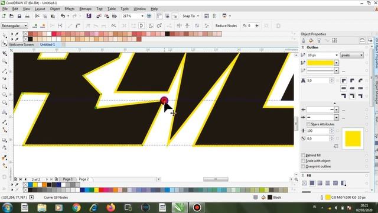
Task: Create a new document via toolbar icon
Action: pyautogui.click(x=4, y=16)
